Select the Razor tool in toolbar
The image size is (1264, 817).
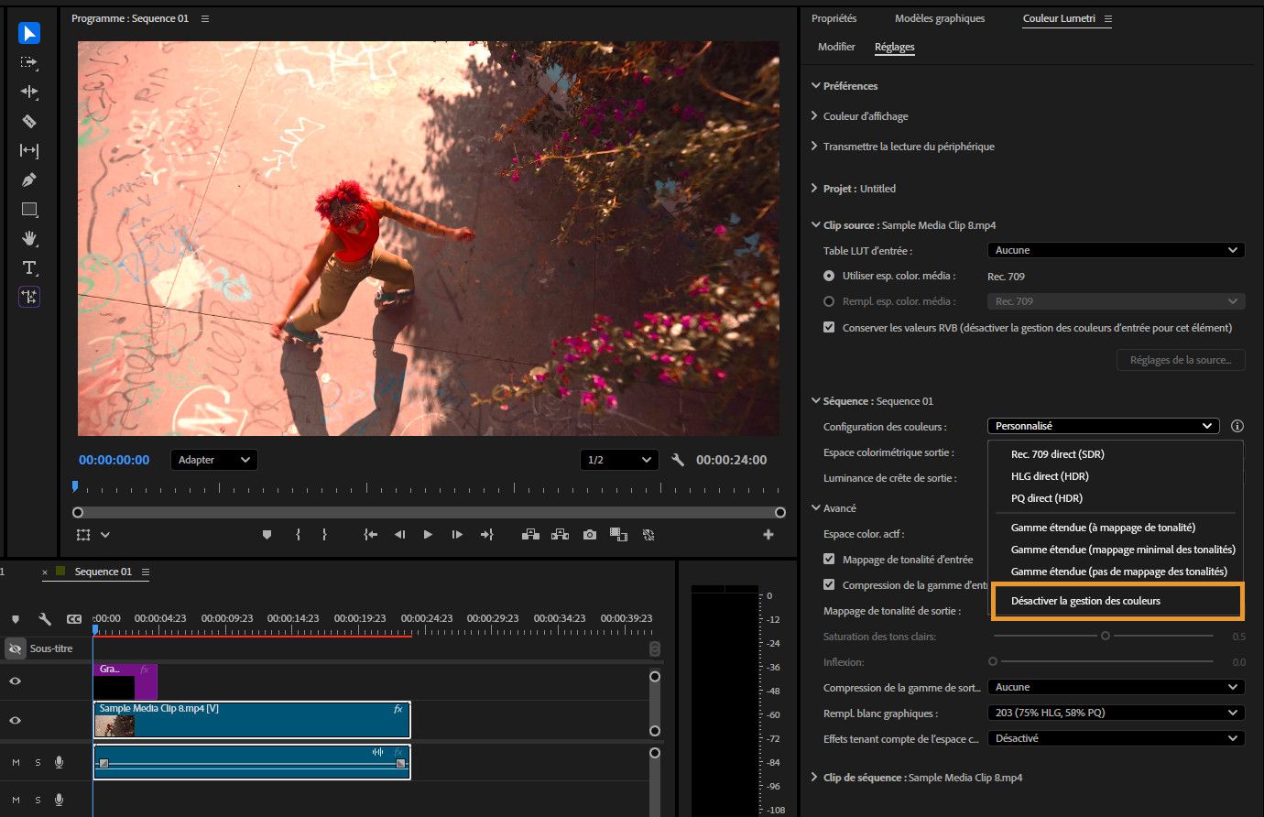pos(29,121)
